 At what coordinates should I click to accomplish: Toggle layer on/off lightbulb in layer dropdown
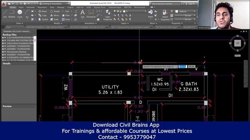(114, 11)
